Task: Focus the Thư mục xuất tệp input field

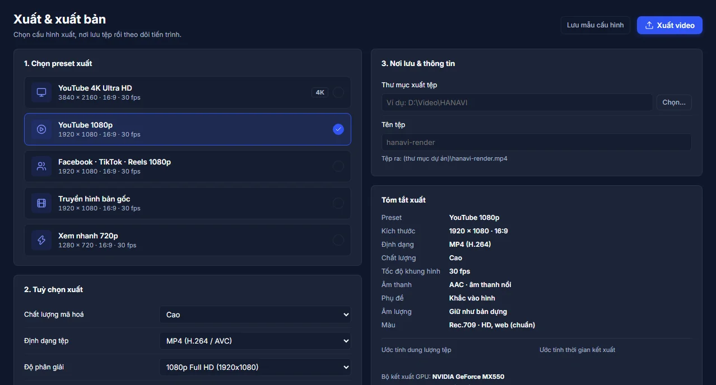Action: [517, 102]
